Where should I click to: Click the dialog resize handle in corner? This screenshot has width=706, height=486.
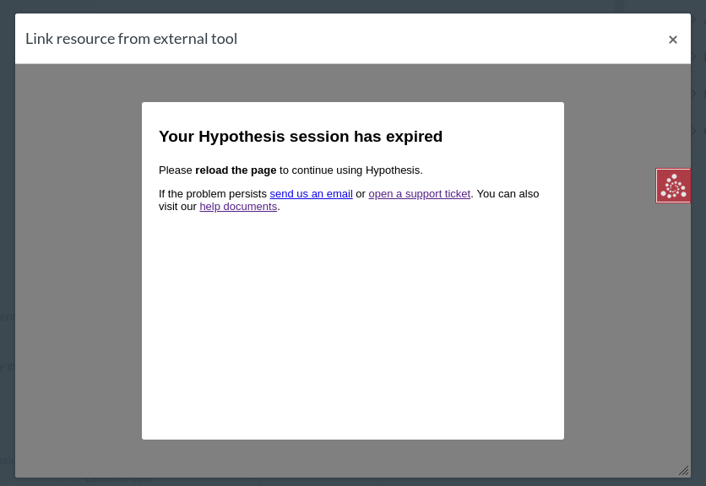click(x=683, y=471)
